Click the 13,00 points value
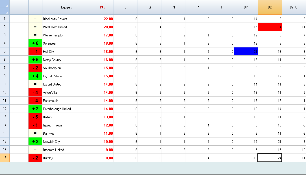Screen dimensions: 306x175 pos(108,117)
